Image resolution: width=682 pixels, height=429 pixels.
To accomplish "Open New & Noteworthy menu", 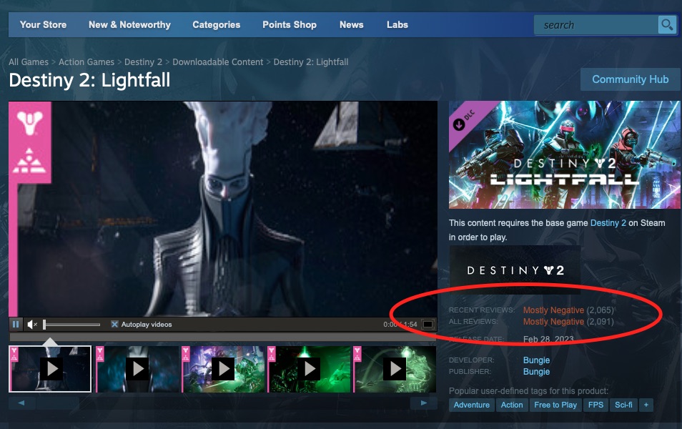I will click(129, 25).
